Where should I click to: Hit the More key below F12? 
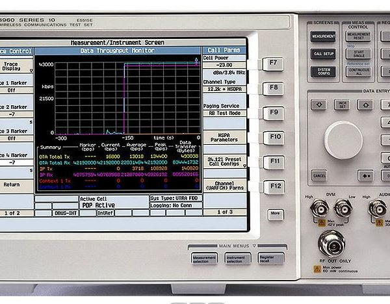276,214
